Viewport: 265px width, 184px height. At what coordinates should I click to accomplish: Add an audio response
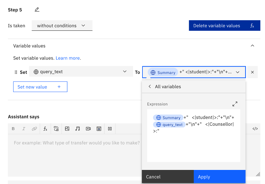(77, 129)
